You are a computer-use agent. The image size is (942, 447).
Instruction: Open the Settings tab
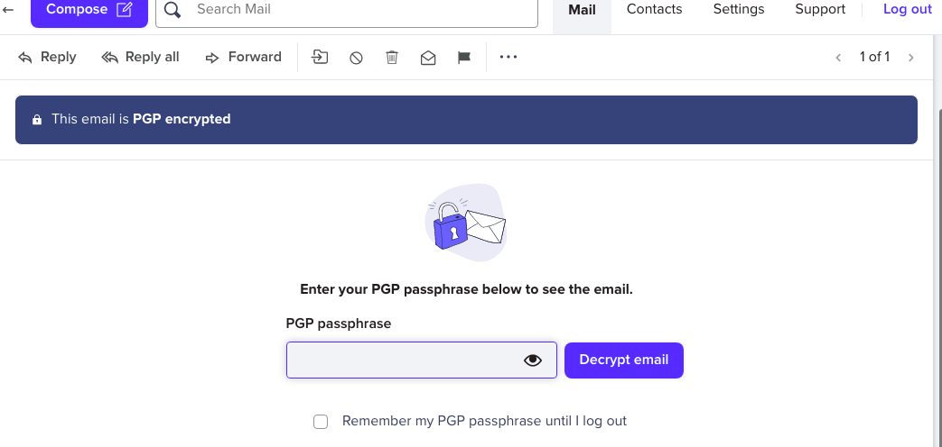click(738, 10)
